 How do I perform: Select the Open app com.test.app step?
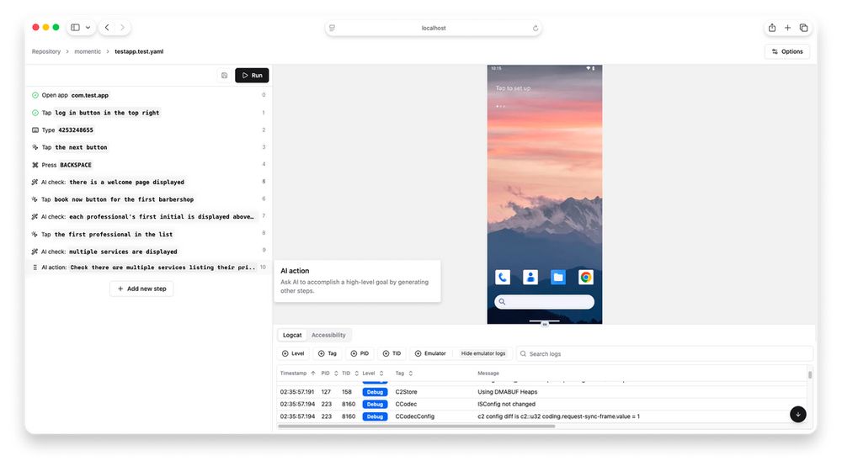tap(149, 95)
